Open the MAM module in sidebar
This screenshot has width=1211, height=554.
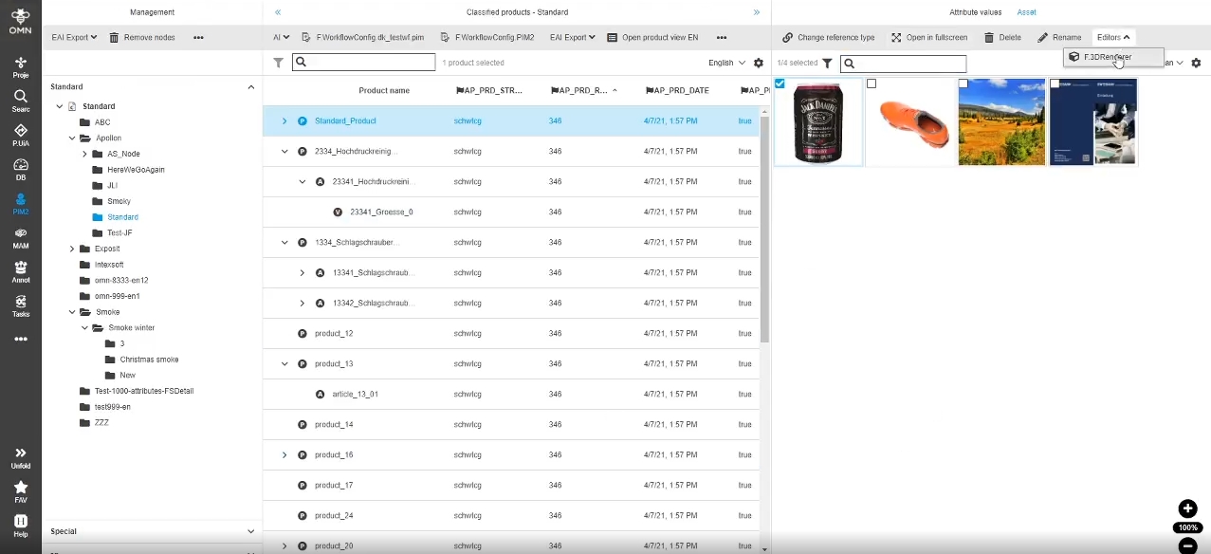[x=20, y=237]
